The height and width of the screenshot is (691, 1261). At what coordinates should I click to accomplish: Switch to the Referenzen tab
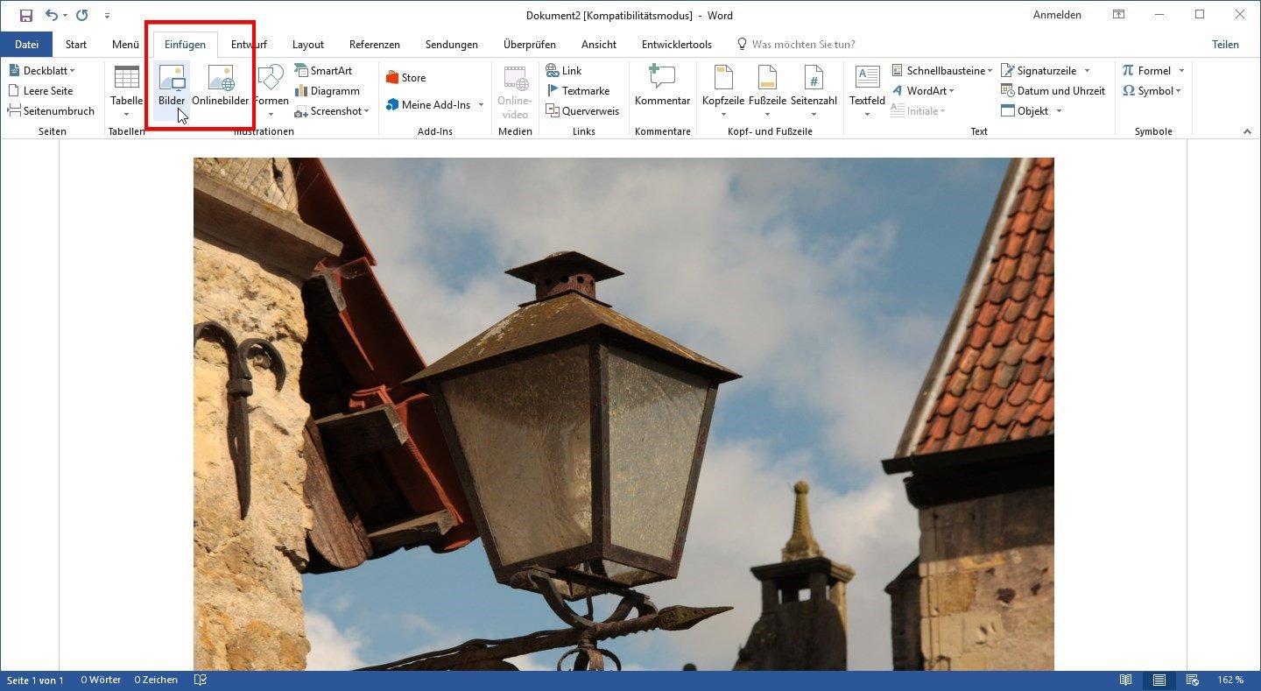tap(375, 45)
